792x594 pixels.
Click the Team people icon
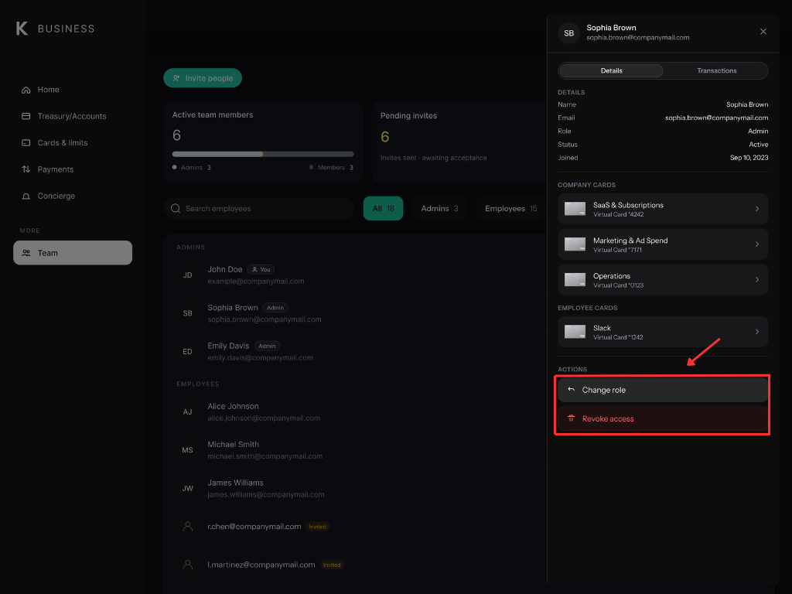pyautogui.click(x=26, y=253)
